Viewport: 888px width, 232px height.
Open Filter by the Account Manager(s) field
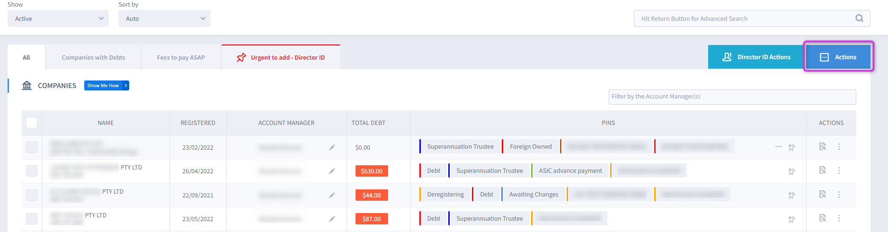coord(732,97)
